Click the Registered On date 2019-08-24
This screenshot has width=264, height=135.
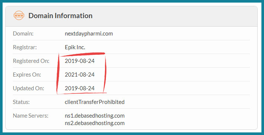pos(79,61)
